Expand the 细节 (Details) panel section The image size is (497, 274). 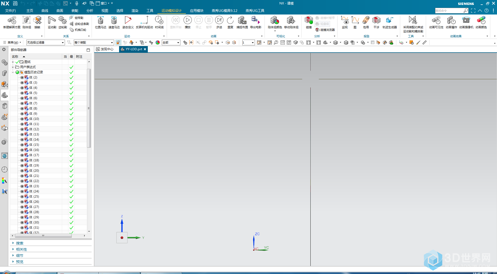pyautogui.click(x=13, y=256)
